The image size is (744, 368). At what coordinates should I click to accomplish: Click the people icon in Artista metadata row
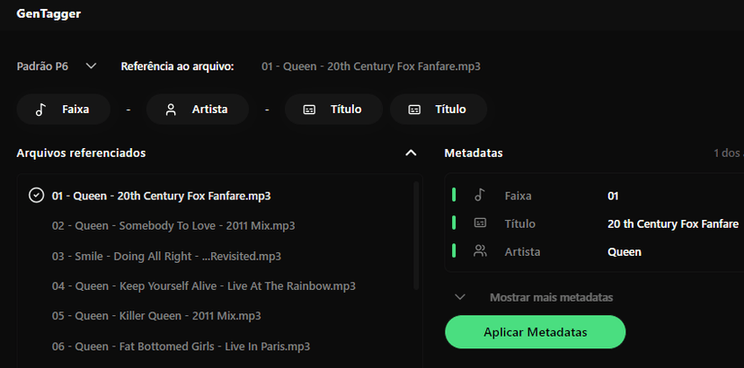click(480, 251)
